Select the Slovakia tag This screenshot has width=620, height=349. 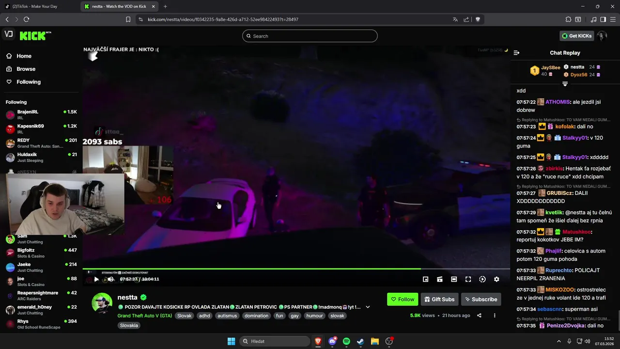click(129, 325)
